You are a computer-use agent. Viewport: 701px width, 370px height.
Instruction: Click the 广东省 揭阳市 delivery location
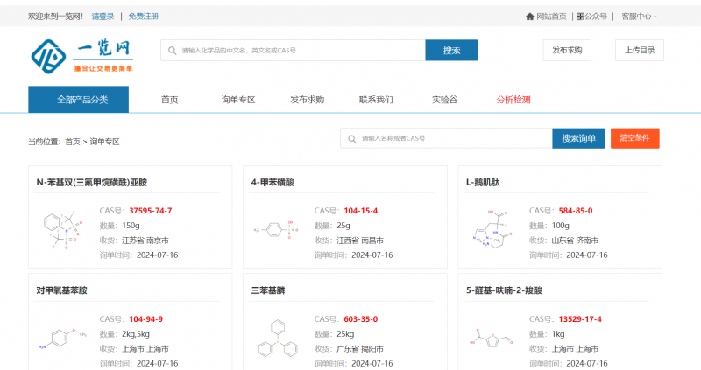[360, 349]
